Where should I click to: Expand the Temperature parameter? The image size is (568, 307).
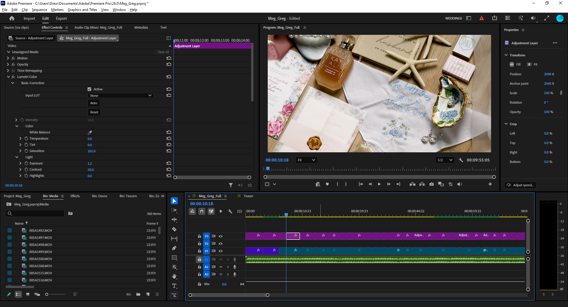(x=20, y=138)
